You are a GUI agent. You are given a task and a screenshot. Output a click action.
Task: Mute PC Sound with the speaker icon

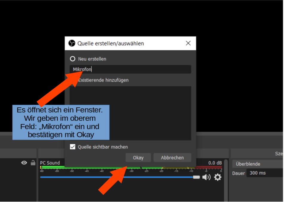[x=206, y=177]
